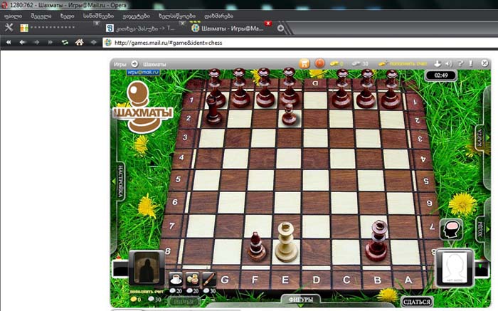This screenshot has width=498, height=311.
Task: Reload the page with the refresh icon
Action: point(65,42)
